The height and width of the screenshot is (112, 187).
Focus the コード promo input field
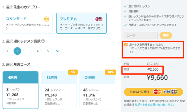[141, 35]
